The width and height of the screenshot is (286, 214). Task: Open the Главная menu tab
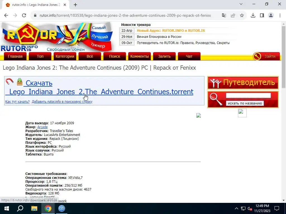(15, 56)
